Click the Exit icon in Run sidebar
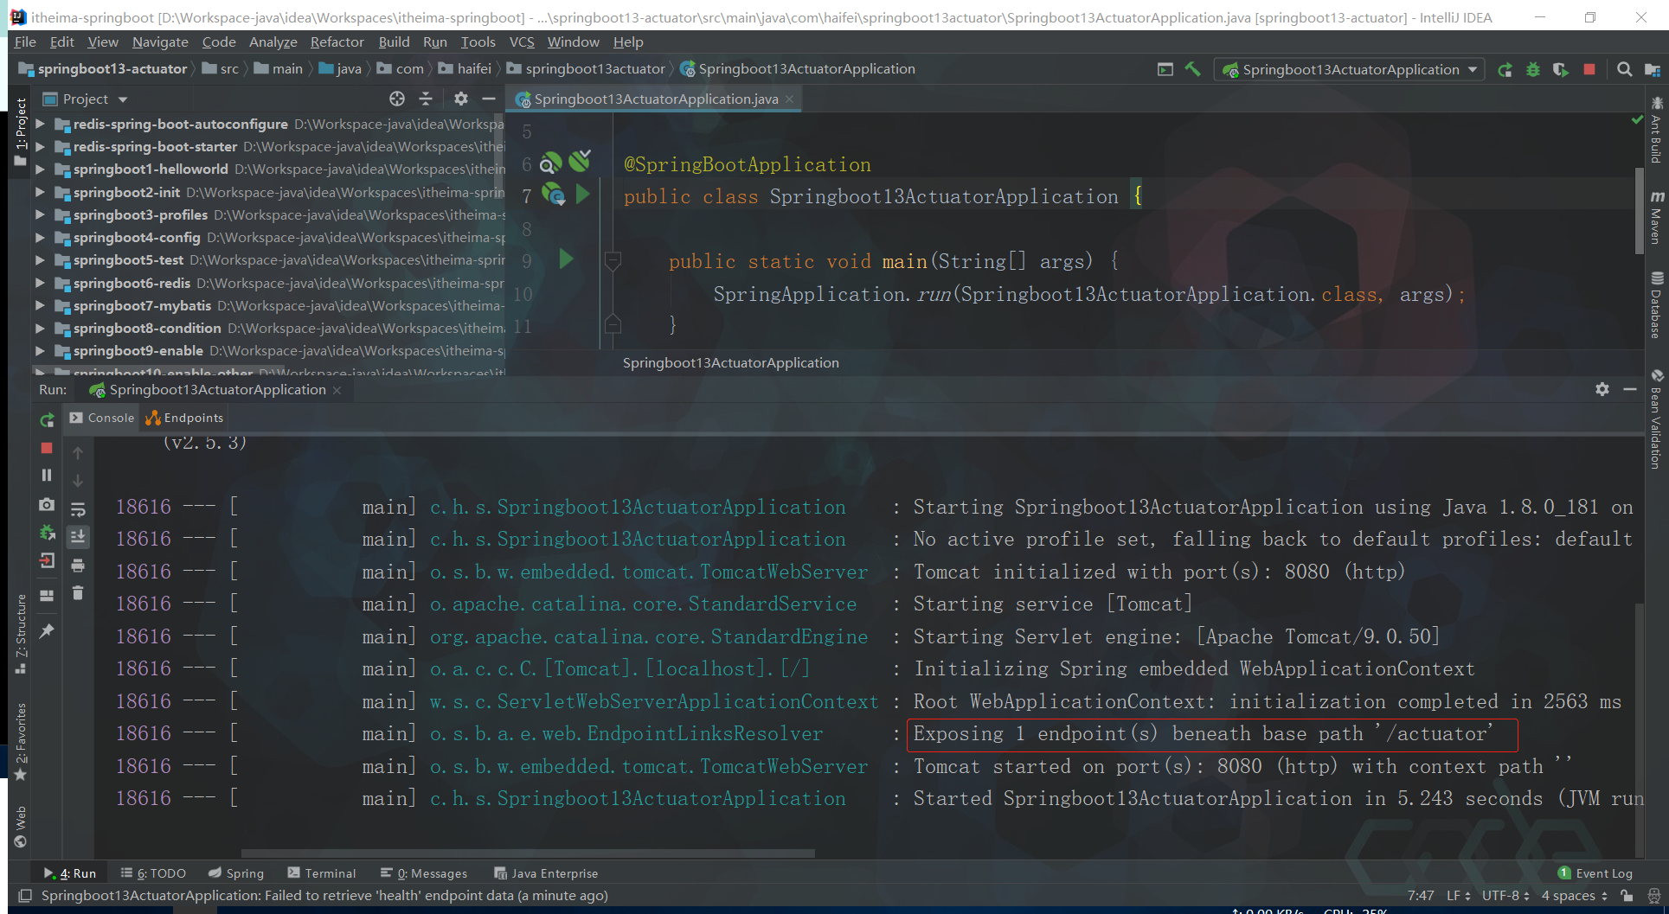Image resolution: width=1669 pixels, height=914 pixels. [47, 561]
